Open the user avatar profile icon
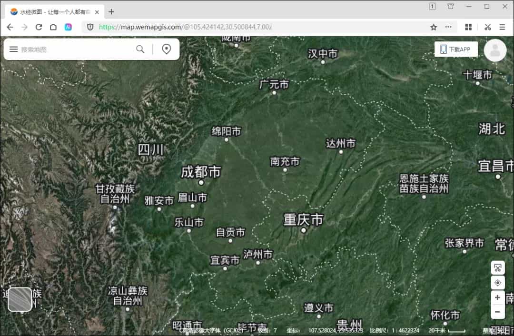The width and height of the screenshot is (514, 336). click(x=495, y=49)
